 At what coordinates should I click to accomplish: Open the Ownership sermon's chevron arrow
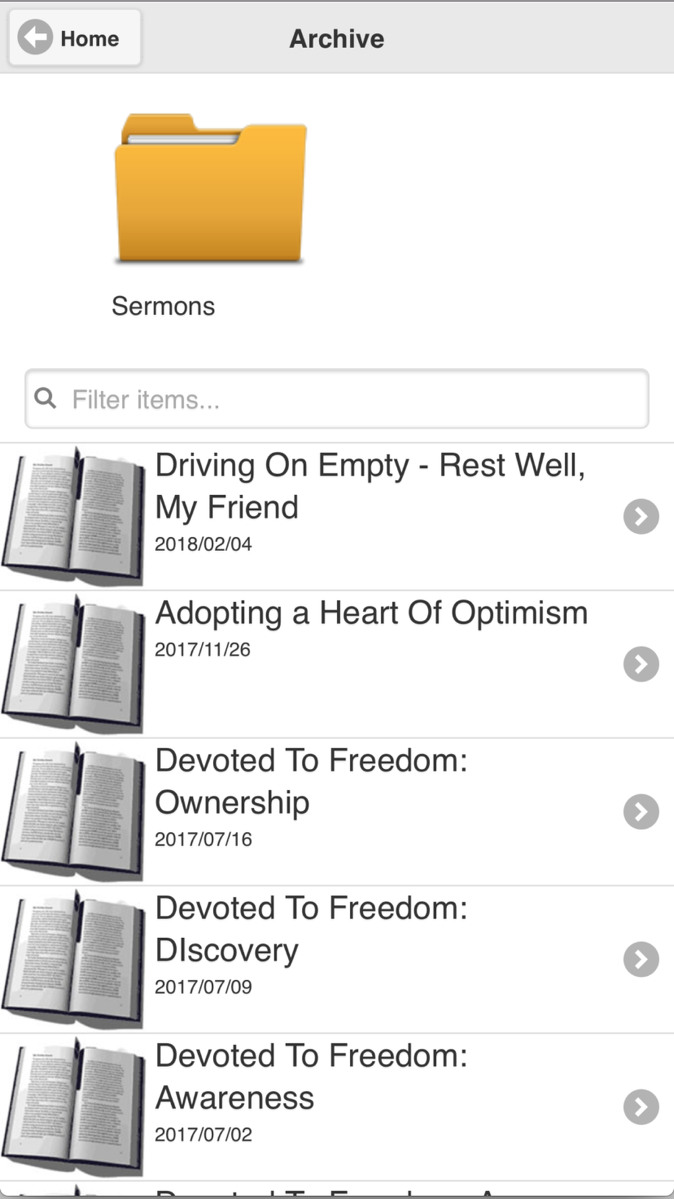[641, 812]
